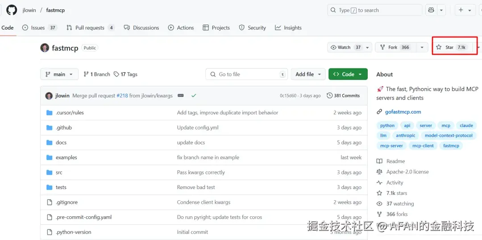
Task: Switch to the Insights tab
Action: coord(288,28)
